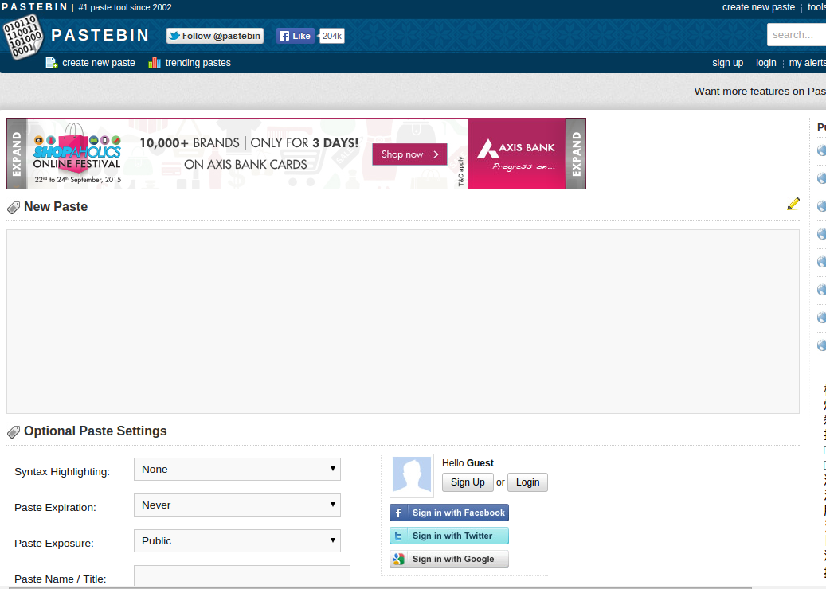Click the Login button next to Hello Guest
Viewport: 826px width, 589px height.
click(527, 482)
